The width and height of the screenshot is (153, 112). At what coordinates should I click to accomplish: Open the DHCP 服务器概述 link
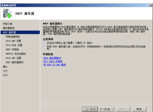click(52, 58)
